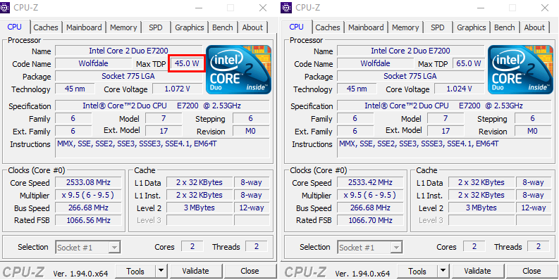Screen dimensions: 559x280
Task: Click the Close button at bottom of left window
Action: coord(250,272)
